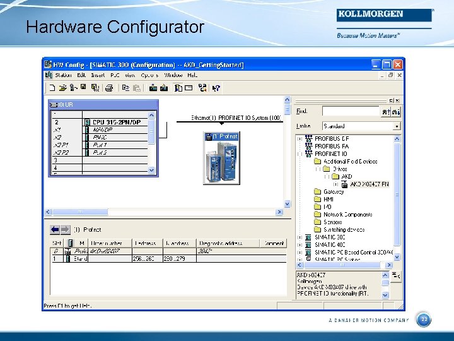
Task: Select the HMI folder
Action: [329, 199]
